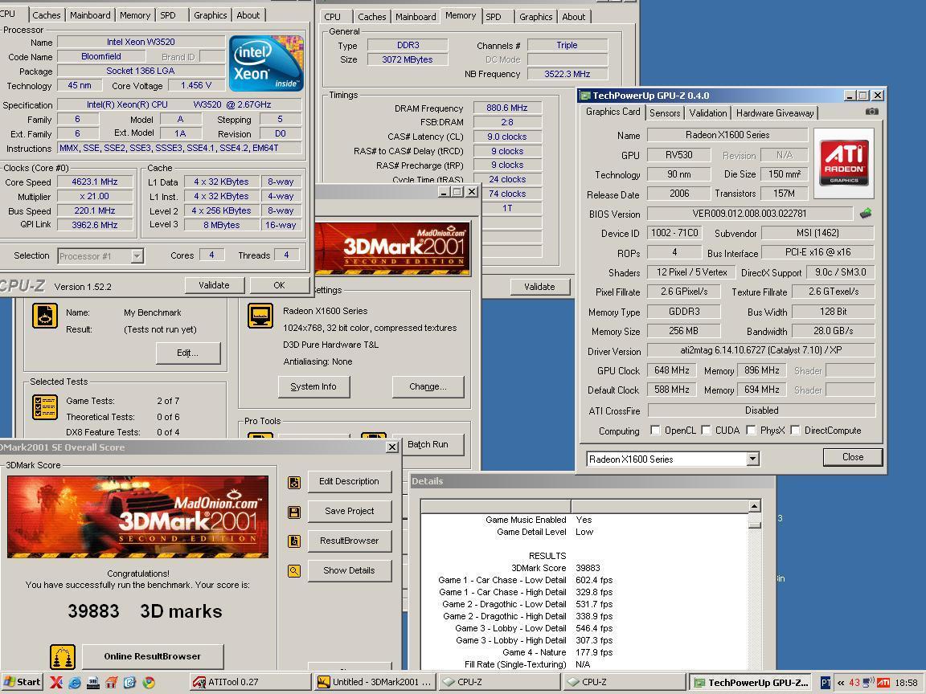Open the Hardware Giveaway tab
Screen dimensions: 926x694
(x=775, y=112)
